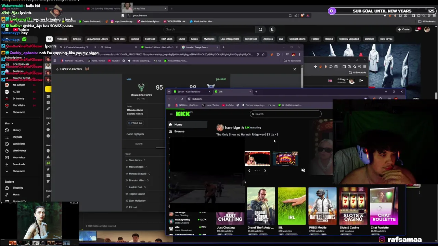Image resolution: width=438 pixels, height=246 pixels.
Task: Select the Podcasts filter chip on YouTube
Action: click(62, 39)
